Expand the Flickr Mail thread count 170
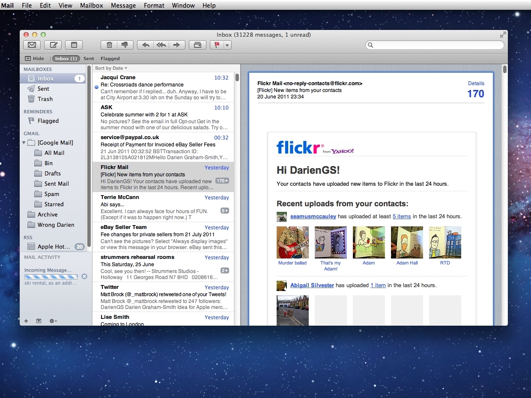 [x=222, y=181]
